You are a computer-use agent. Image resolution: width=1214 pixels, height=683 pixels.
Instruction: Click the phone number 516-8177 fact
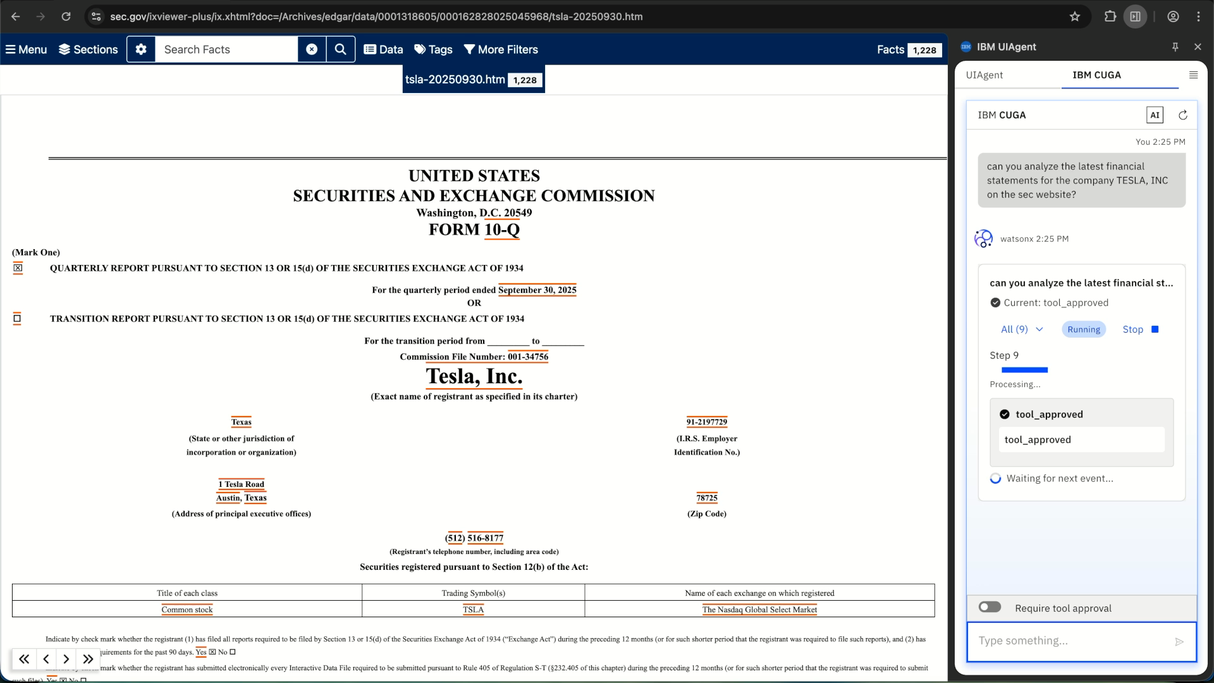point(486,538)
